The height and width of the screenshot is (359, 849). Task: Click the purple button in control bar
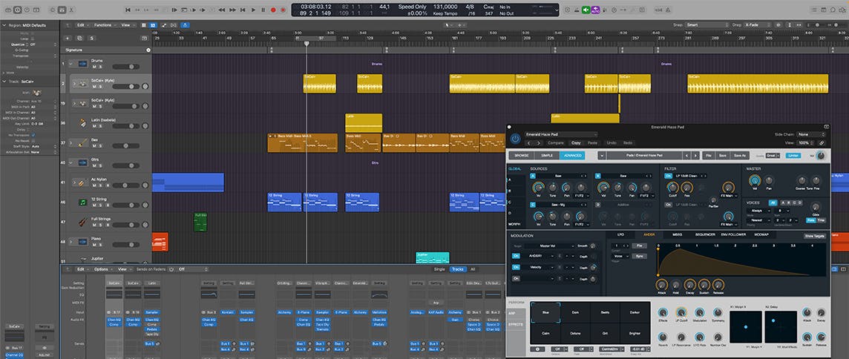tap(596, 10)
